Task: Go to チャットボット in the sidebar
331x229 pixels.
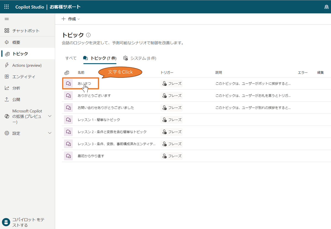Action: pos(26,31)
